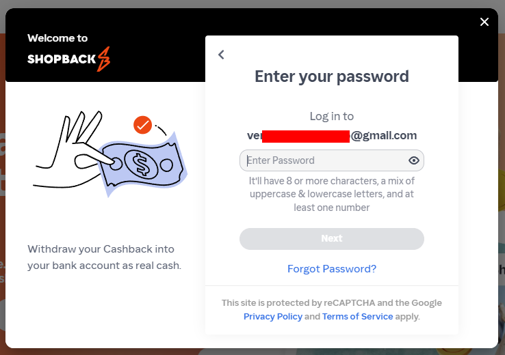Click the password requirements hint text

(x=332, y=194)
